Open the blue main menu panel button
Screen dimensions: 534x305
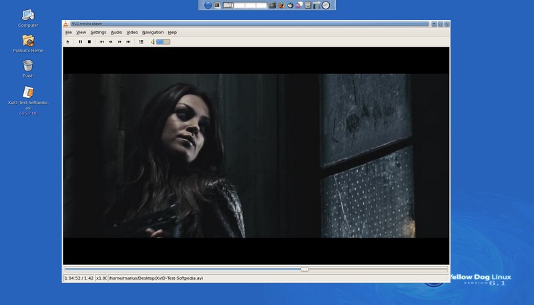click(x=208, y=5)
